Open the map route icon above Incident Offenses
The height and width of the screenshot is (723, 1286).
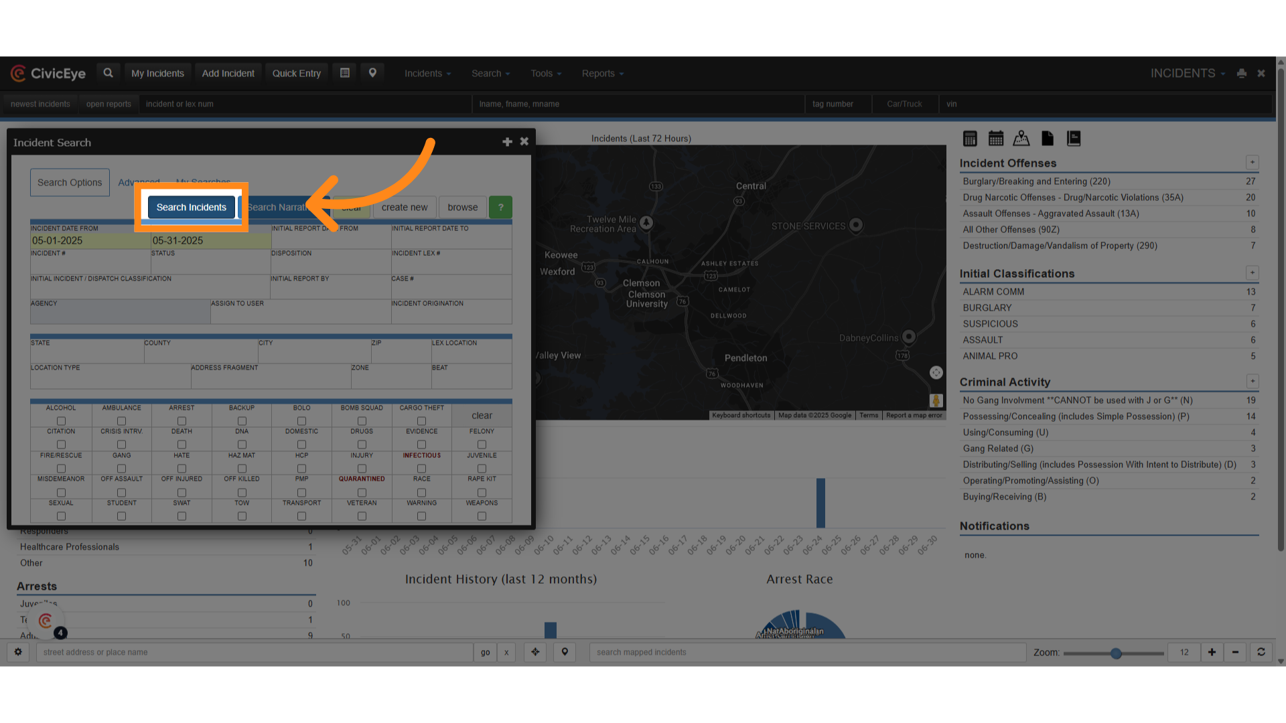pyautogui.click(x=1021, y=139)
